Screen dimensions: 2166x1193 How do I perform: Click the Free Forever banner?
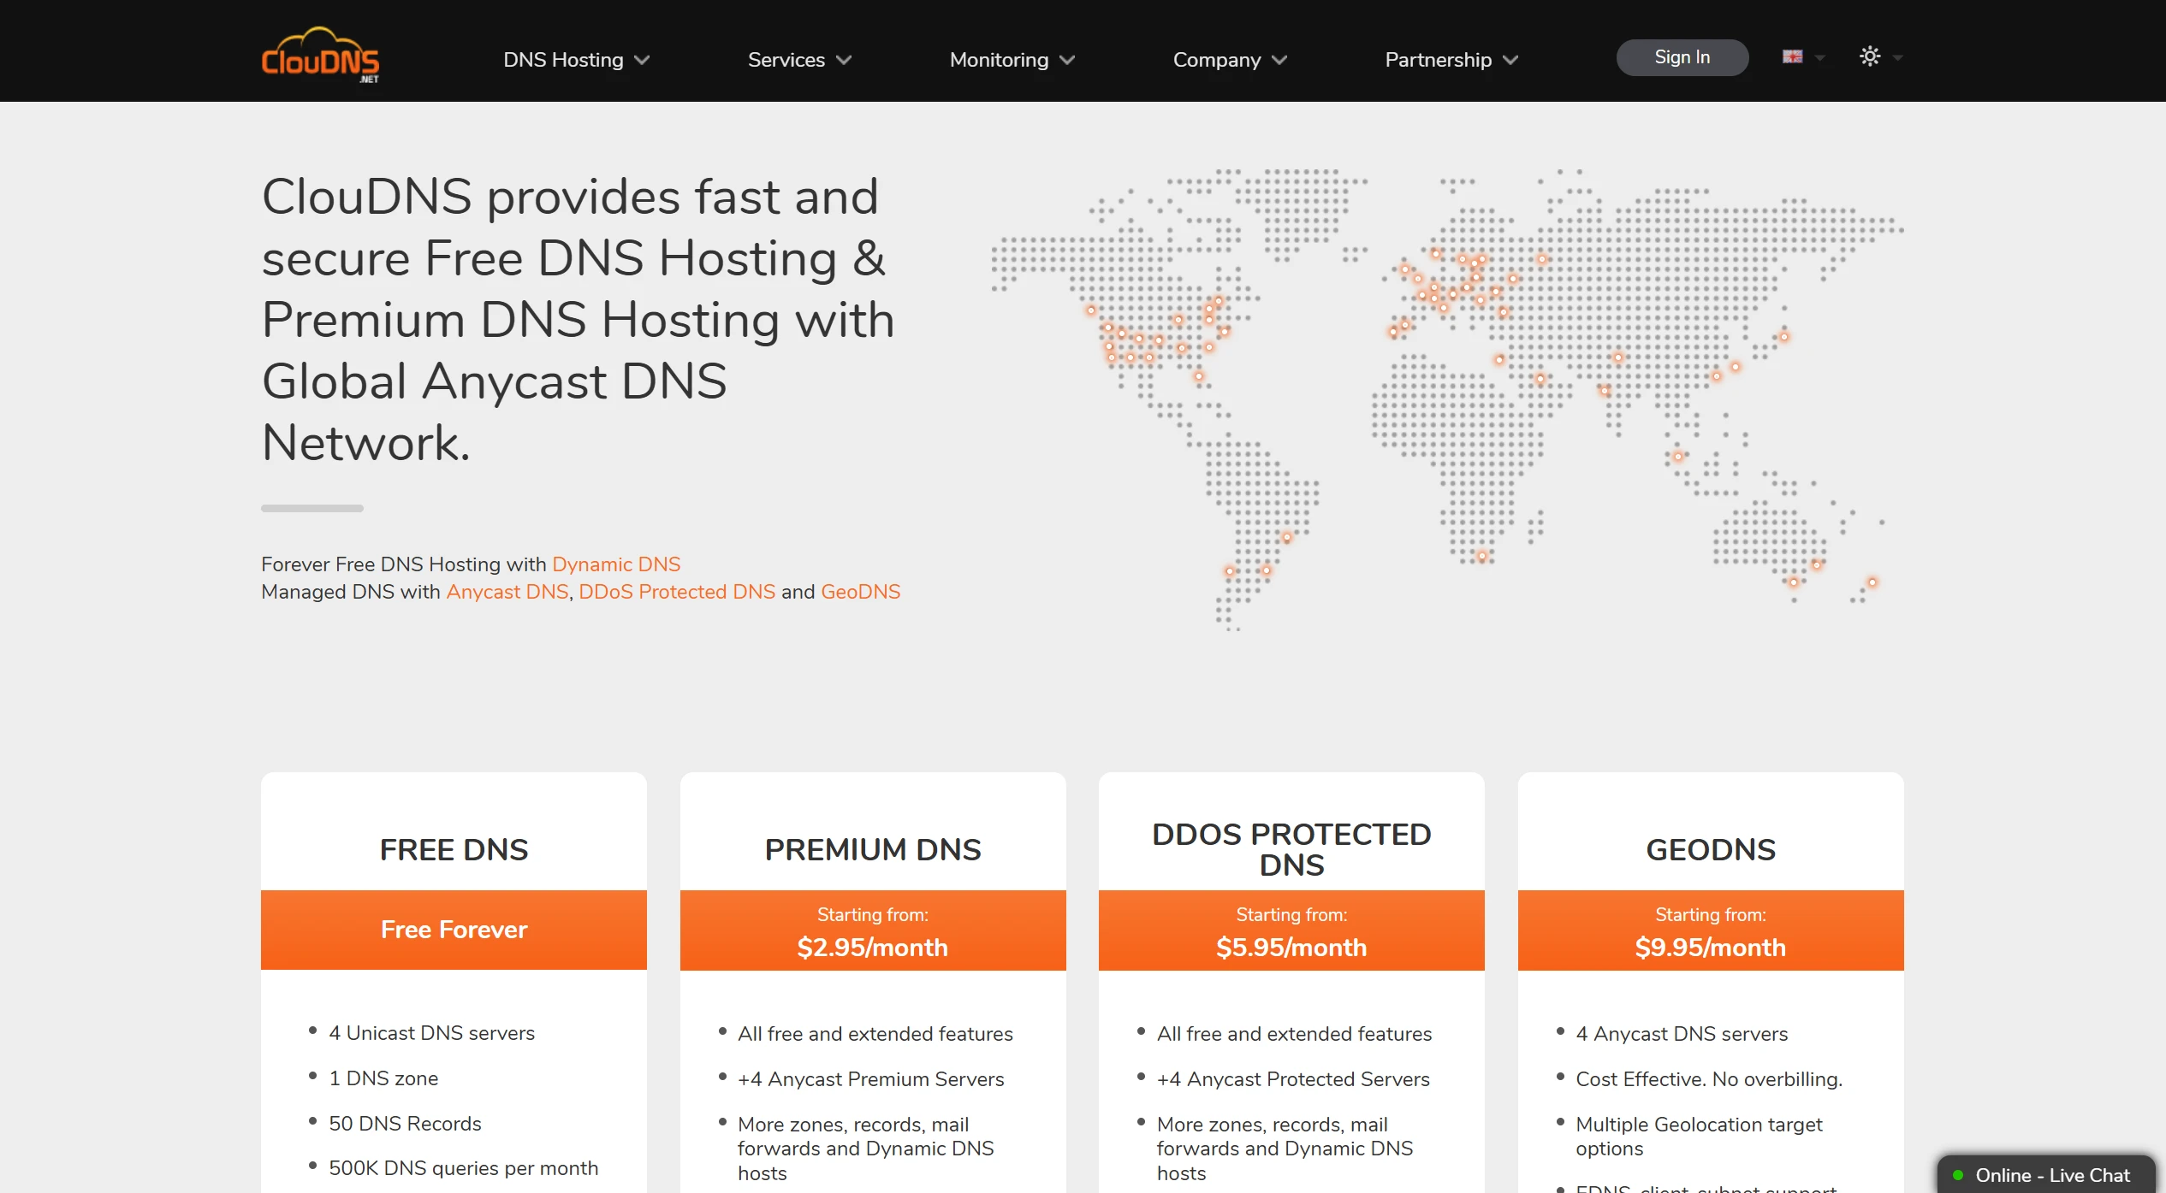454,930
